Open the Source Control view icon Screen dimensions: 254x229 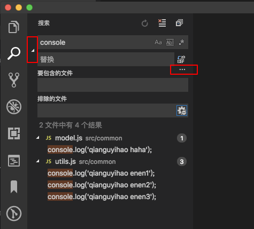coord(14,80)
